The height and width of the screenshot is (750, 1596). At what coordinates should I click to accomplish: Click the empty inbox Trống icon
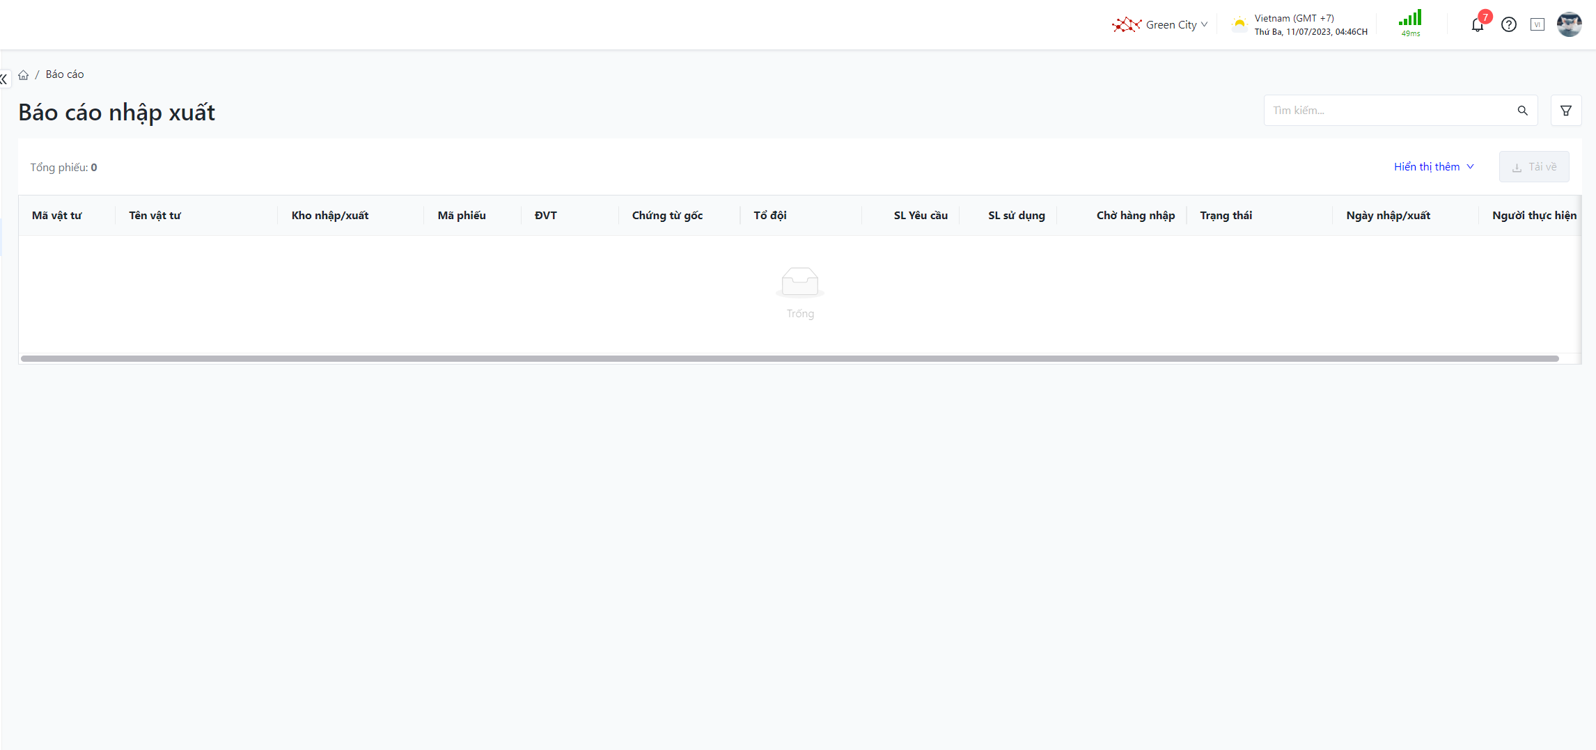(800, 282)
